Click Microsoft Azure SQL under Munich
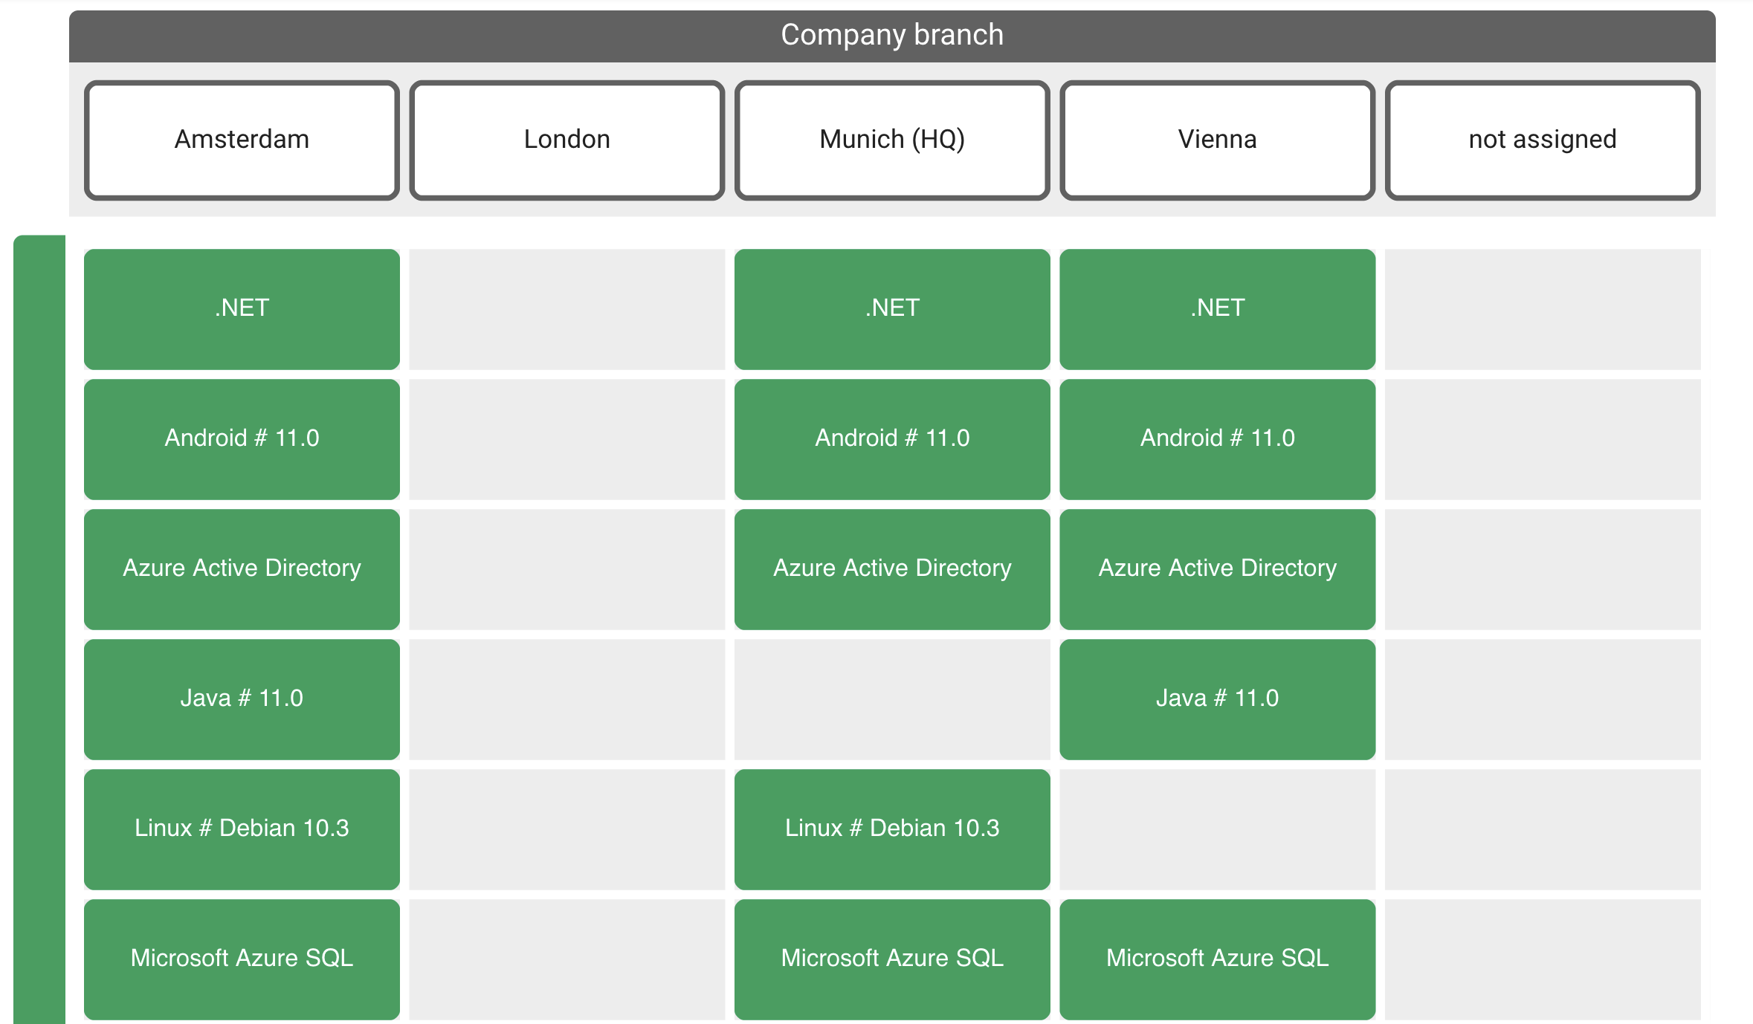The height and width of the screenshot is (1024, 1753). (891, 959)
